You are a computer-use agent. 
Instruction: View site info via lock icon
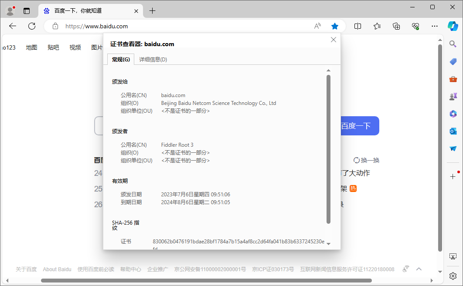[55, 26]
